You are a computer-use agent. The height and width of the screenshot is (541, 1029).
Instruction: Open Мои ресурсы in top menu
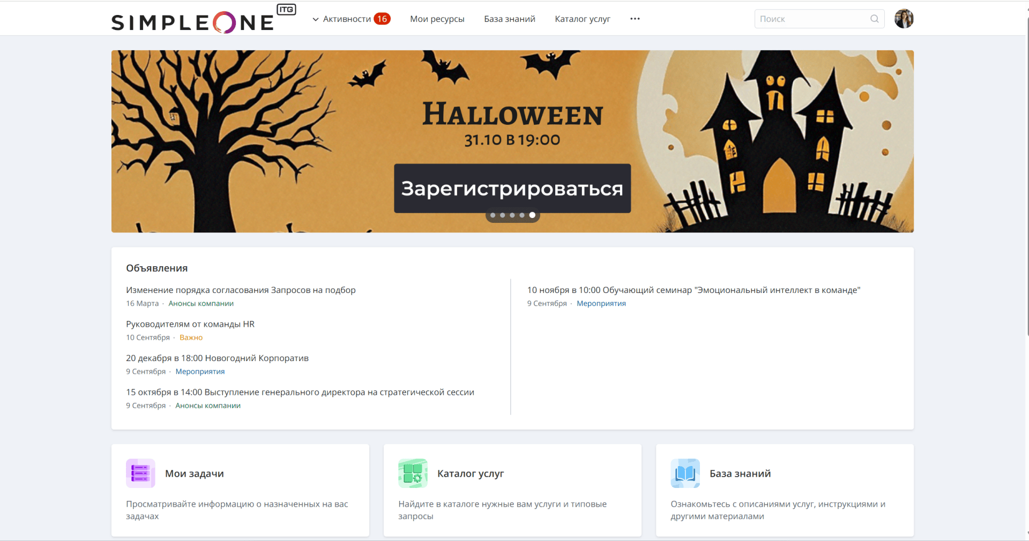[x=437, y=19]
